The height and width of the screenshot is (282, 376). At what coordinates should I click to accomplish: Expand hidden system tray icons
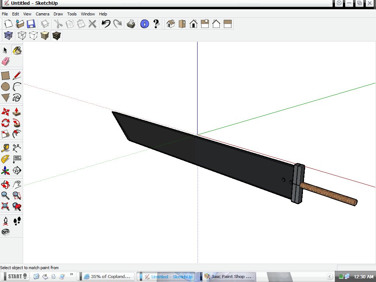coord(330,276)
